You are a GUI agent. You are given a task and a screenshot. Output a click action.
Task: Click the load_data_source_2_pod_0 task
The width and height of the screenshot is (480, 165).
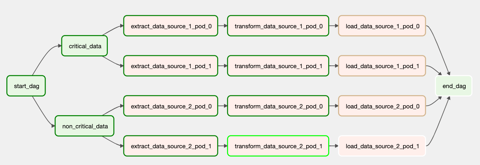[x=382, y=106]
